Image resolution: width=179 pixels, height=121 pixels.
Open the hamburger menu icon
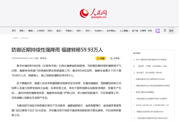(165, 30)
